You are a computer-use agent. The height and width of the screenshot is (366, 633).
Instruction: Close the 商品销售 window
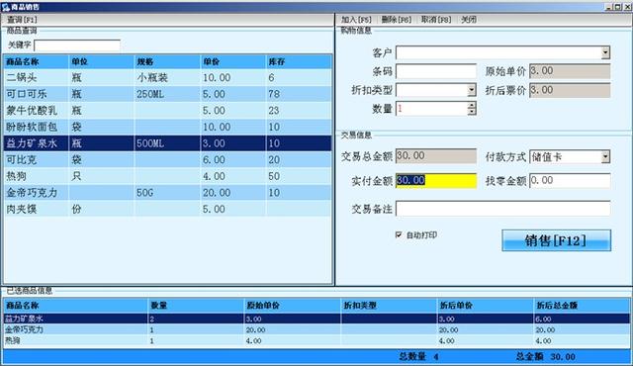[627, 7]
